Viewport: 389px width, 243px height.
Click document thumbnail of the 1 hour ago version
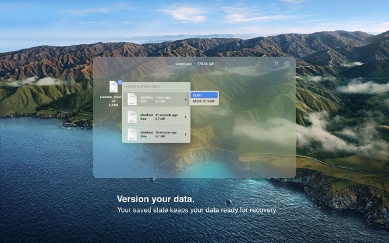(x=132, y=99)
